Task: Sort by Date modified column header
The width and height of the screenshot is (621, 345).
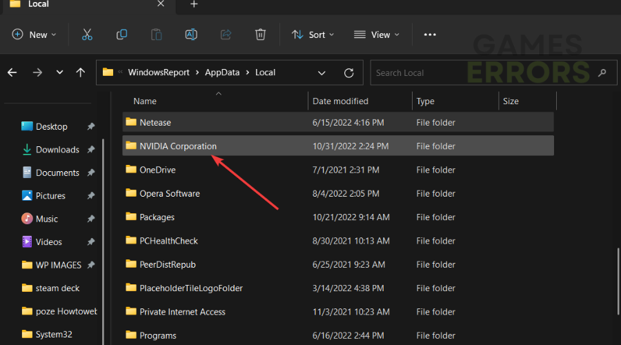Action: click(x=340, y=101)
